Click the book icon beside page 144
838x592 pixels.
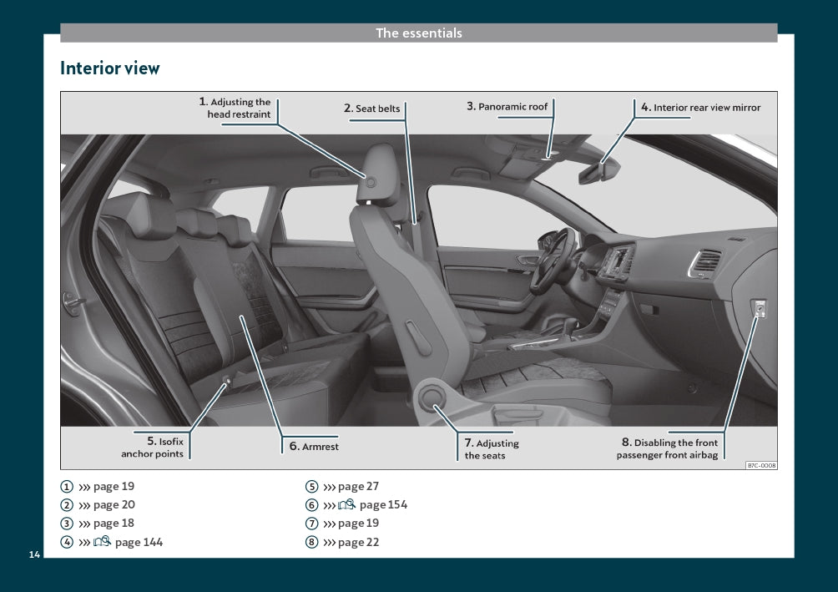click(103, 542)
